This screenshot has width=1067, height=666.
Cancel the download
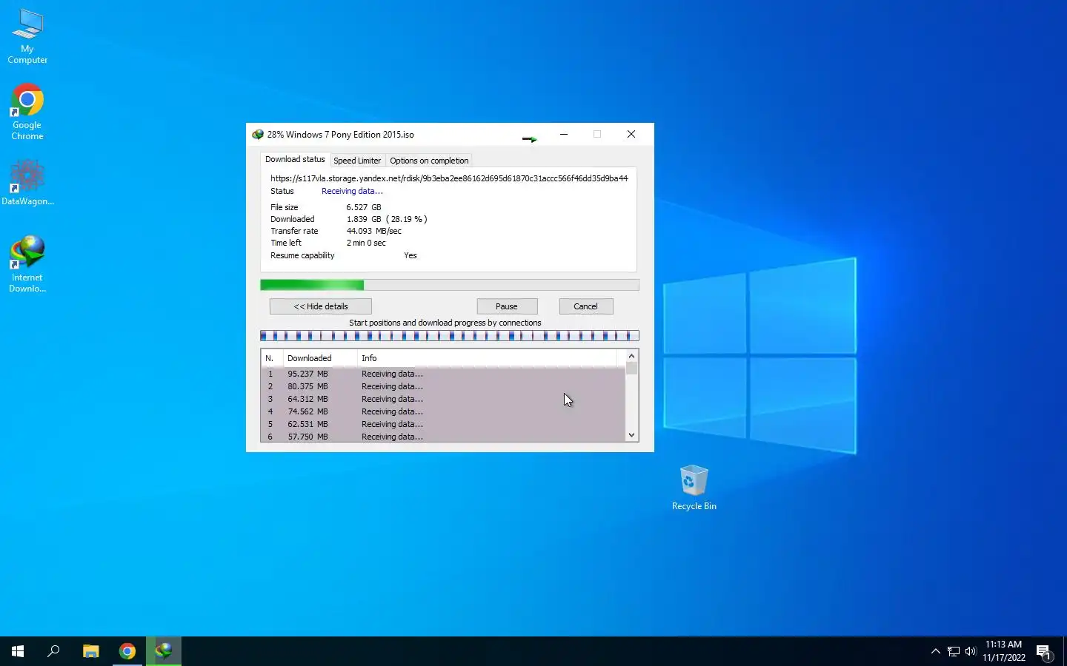(585, 306)
